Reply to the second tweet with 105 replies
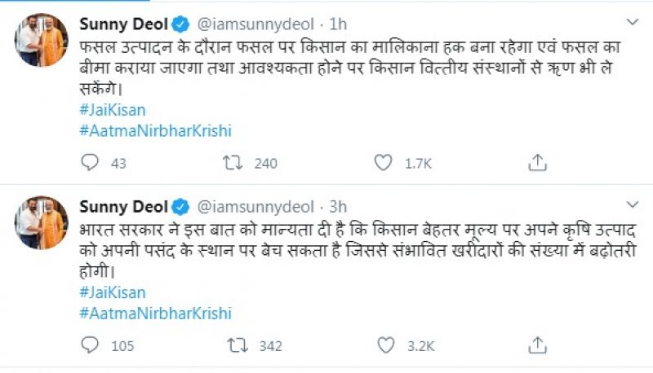Screen dimensions: 653x373 click(90, 346)
